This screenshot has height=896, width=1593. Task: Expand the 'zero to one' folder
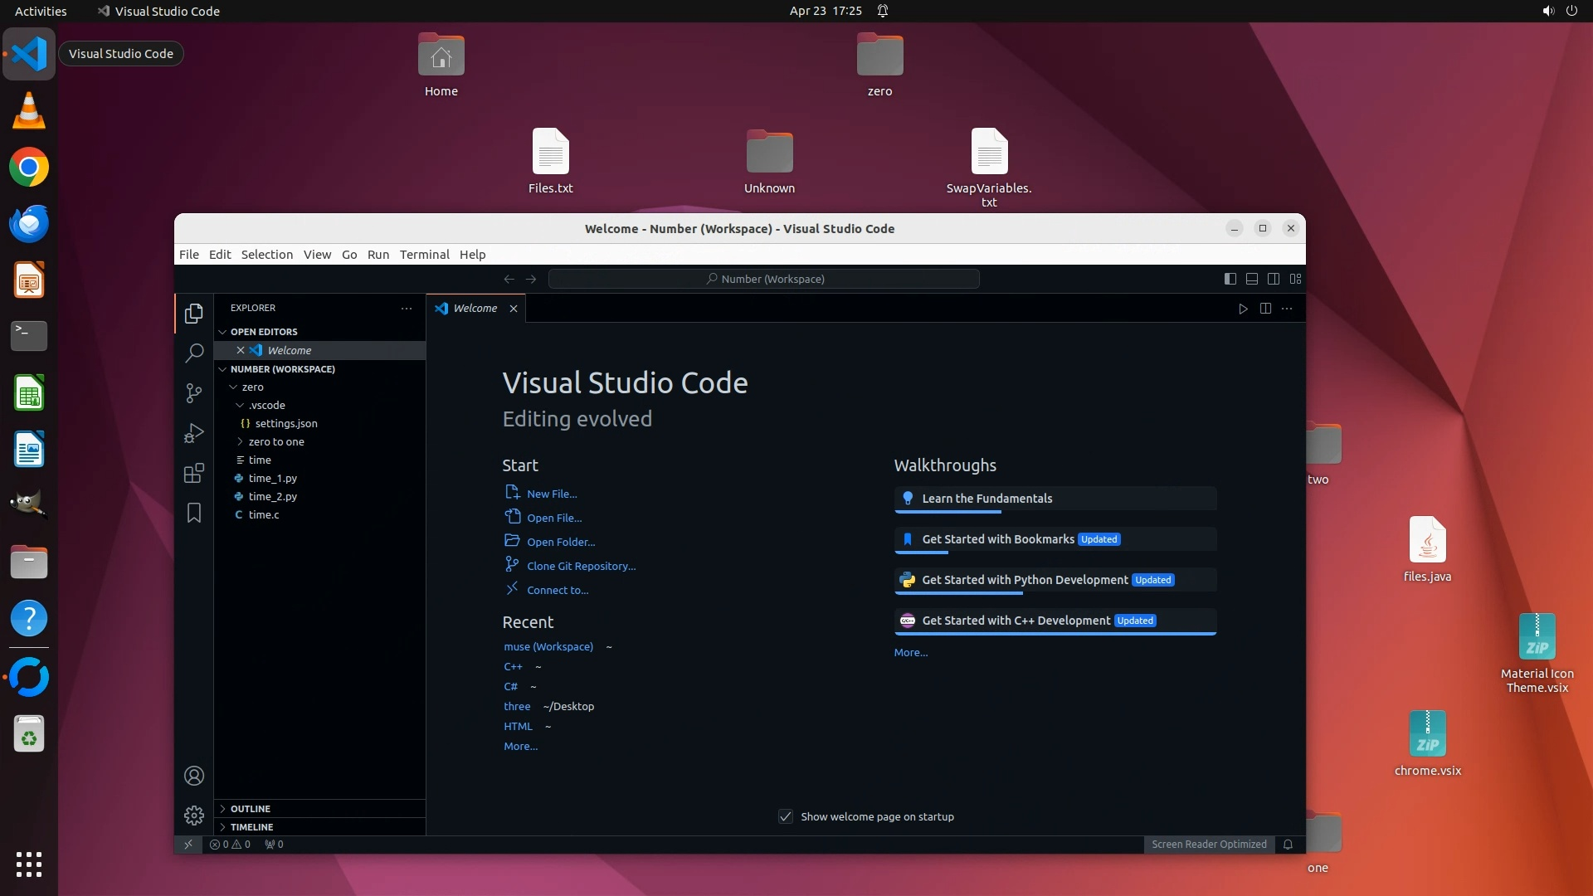click(x=275, y=441)
